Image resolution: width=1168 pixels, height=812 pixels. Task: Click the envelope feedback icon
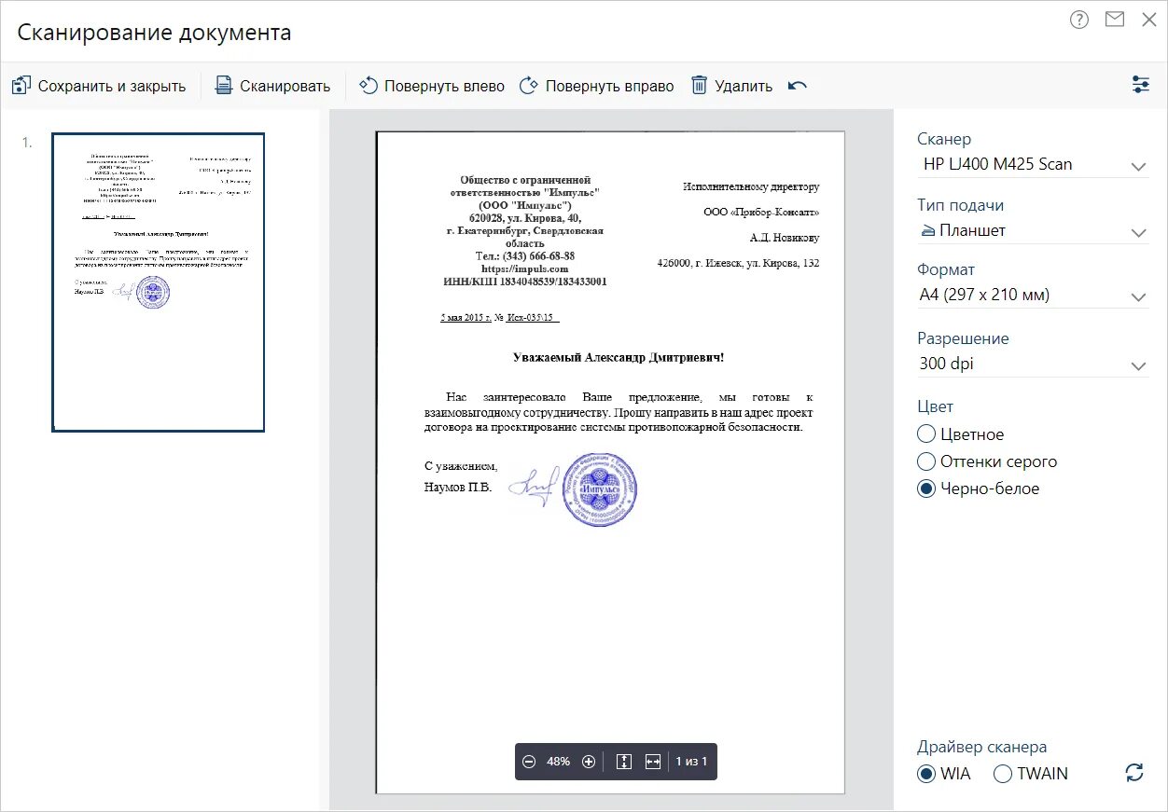click(1115, 20)
